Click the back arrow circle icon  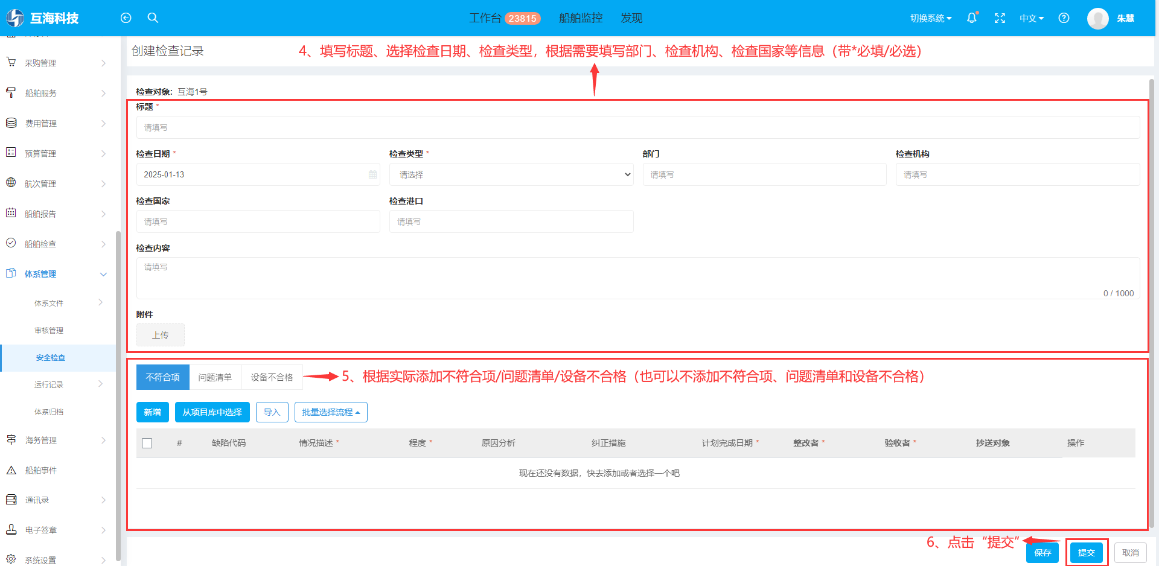(x=126, y=18)
